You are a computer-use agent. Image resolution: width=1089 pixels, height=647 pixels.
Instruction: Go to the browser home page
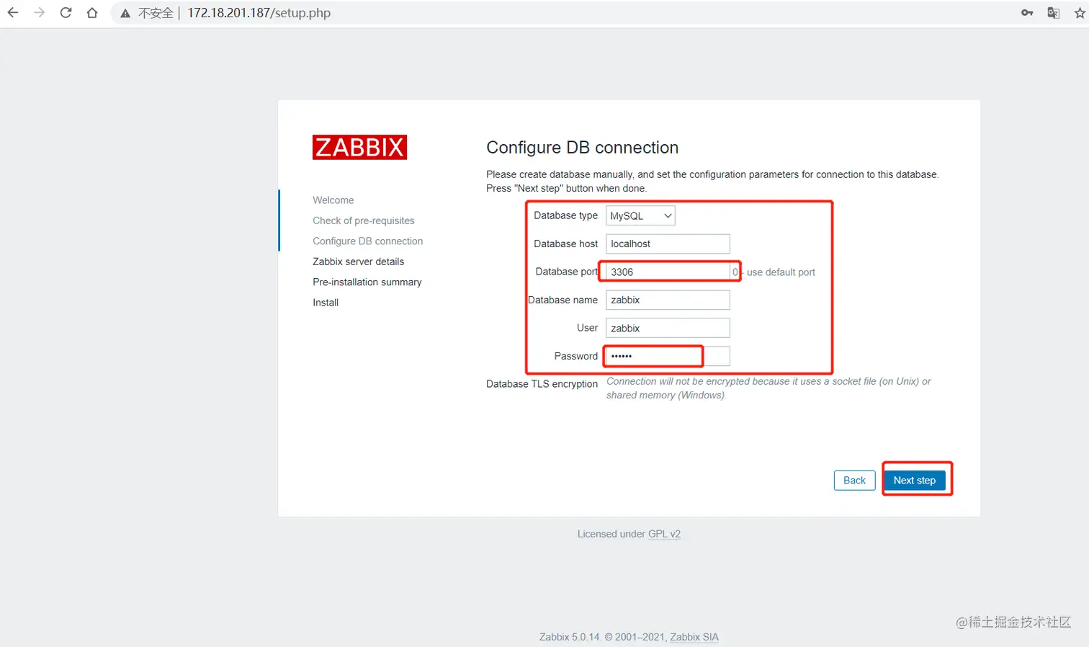pos(92,13)
